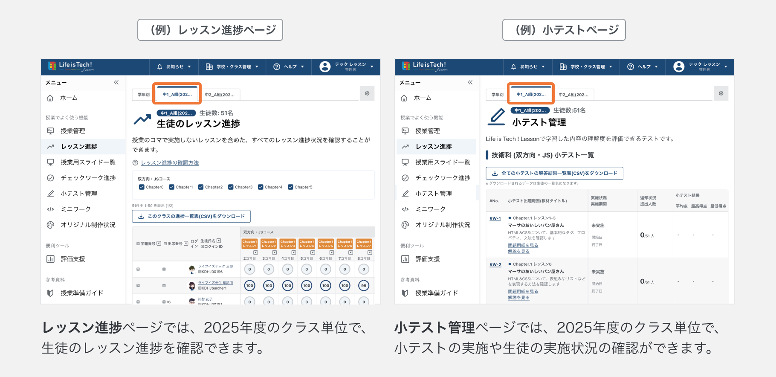The image size is (776, 377).
Task: Click the 授業準備ガイド book icon in the right screenshot
Action: pyautogui.click(x=405, y=293)
